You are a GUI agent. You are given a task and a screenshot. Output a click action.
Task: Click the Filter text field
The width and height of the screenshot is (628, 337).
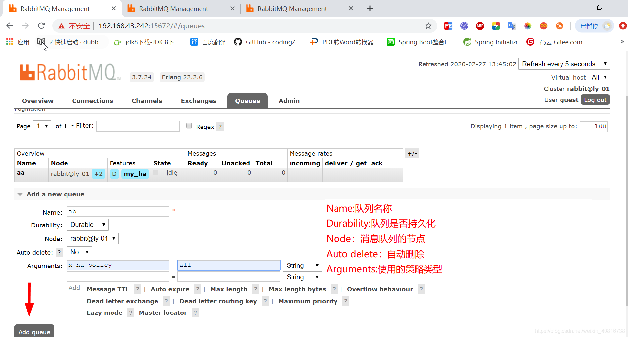tap(138, 126)
